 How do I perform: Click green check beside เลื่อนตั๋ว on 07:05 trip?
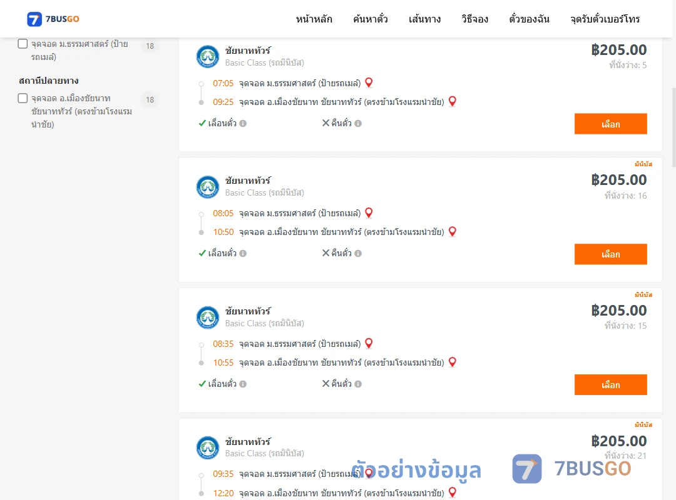(202, 123)
